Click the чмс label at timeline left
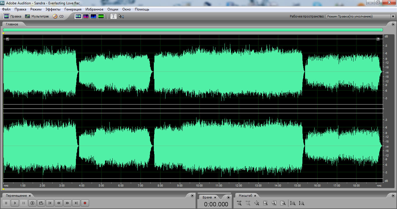 point(6,186)
